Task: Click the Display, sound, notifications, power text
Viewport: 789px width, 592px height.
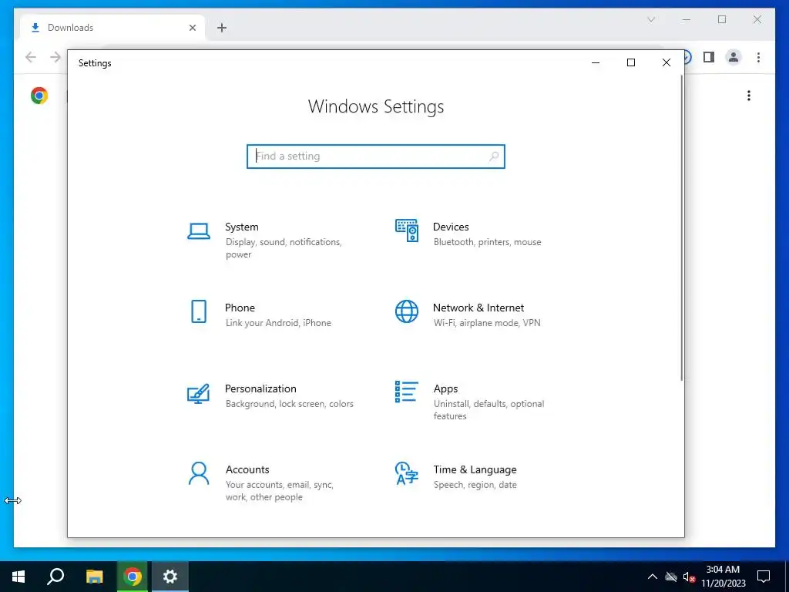Action: [x=284, y=248]
